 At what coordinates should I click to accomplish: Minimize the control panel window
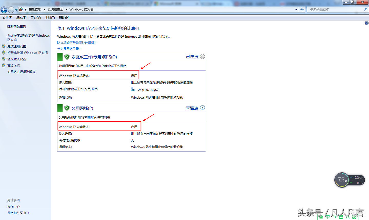[346, 2]
